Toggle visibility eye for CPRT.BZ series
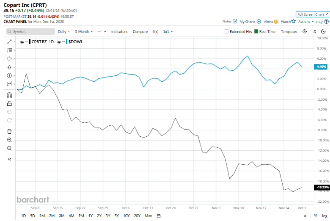Screen dimensions: 330x221 click(22, 42)
